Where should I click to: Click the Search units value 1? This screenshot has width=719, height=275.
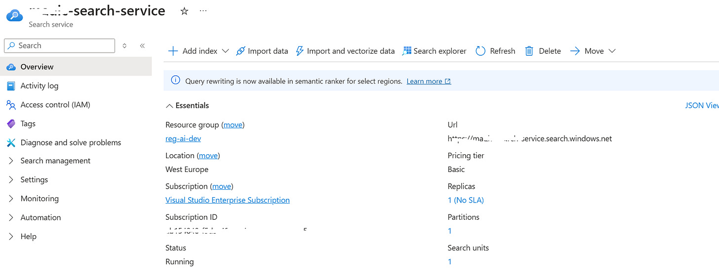tap(450, 262)
